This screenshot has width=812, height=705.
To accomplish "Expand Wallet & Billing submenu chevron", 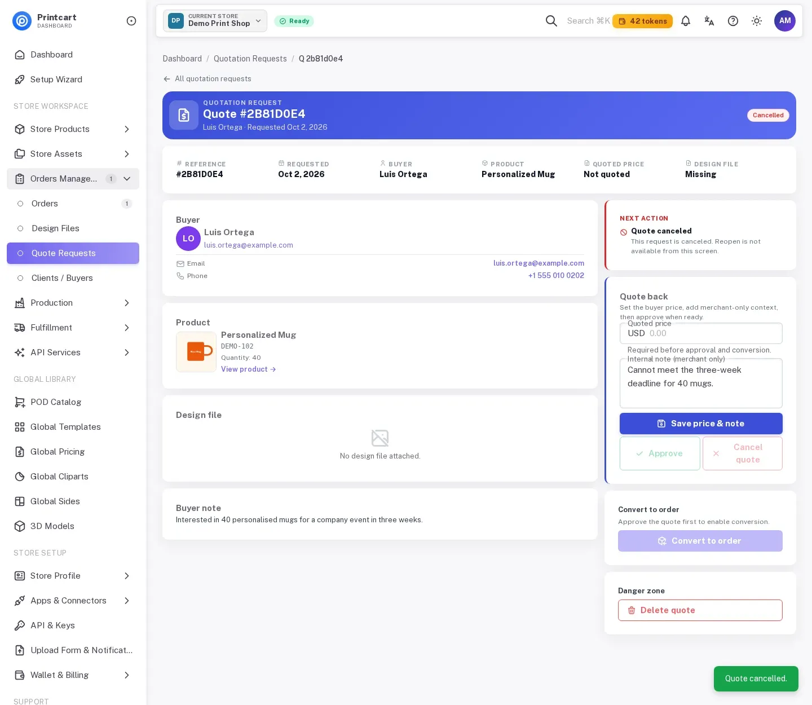I will click(127, 675).
